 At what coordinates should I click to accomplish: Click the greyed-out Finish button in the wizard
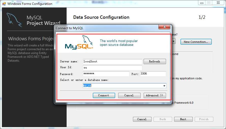tap(204, 119)
